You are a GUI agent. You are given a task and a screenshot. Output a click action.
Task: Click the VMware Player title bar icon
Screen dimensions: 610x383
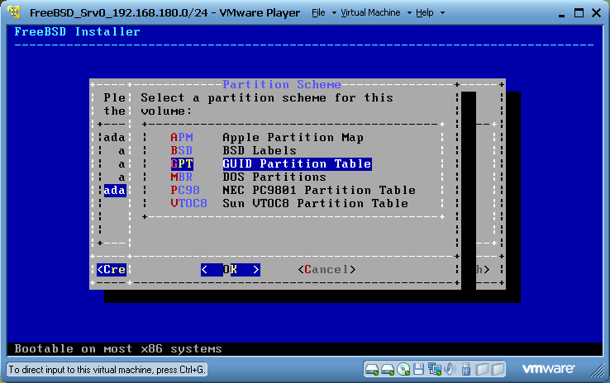14,12
